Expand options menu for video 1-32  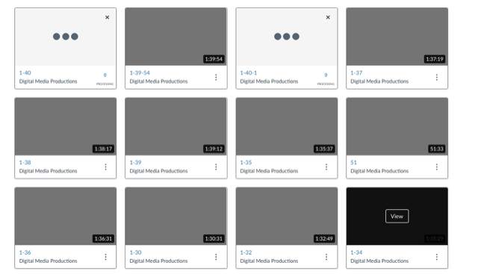pyautogui.click(x=326, y=257)
